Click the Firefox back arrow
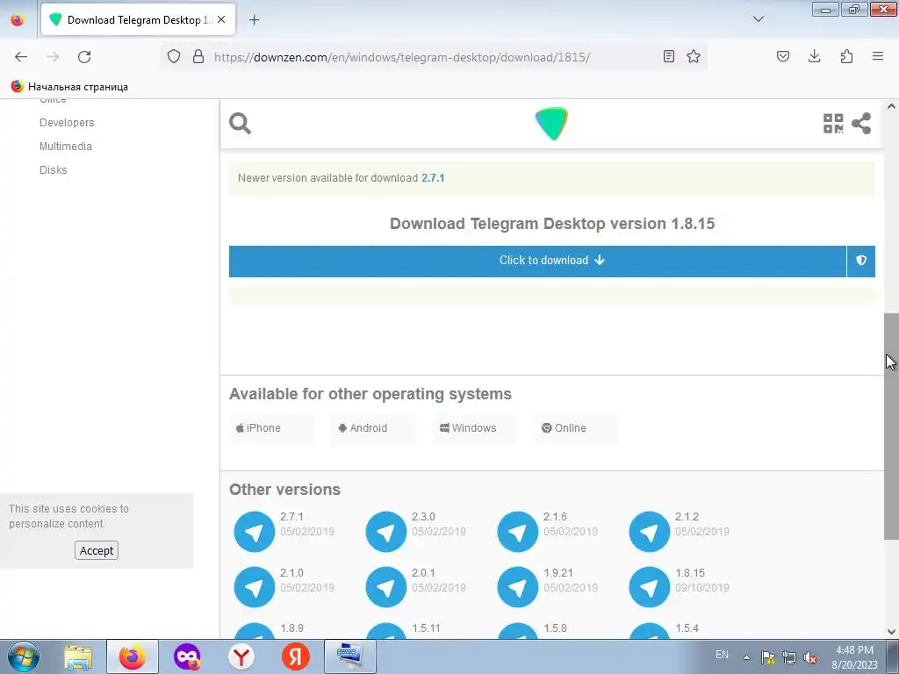Screen dimensions: 899x674 click(21, 56)
